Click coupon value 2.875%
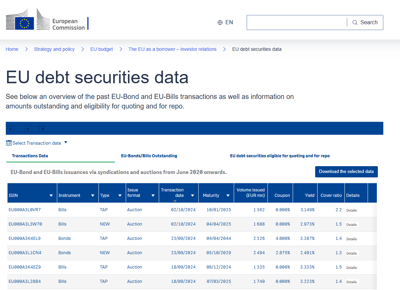The height and width of the screenshot is (290, 400). tap(283, 253)
